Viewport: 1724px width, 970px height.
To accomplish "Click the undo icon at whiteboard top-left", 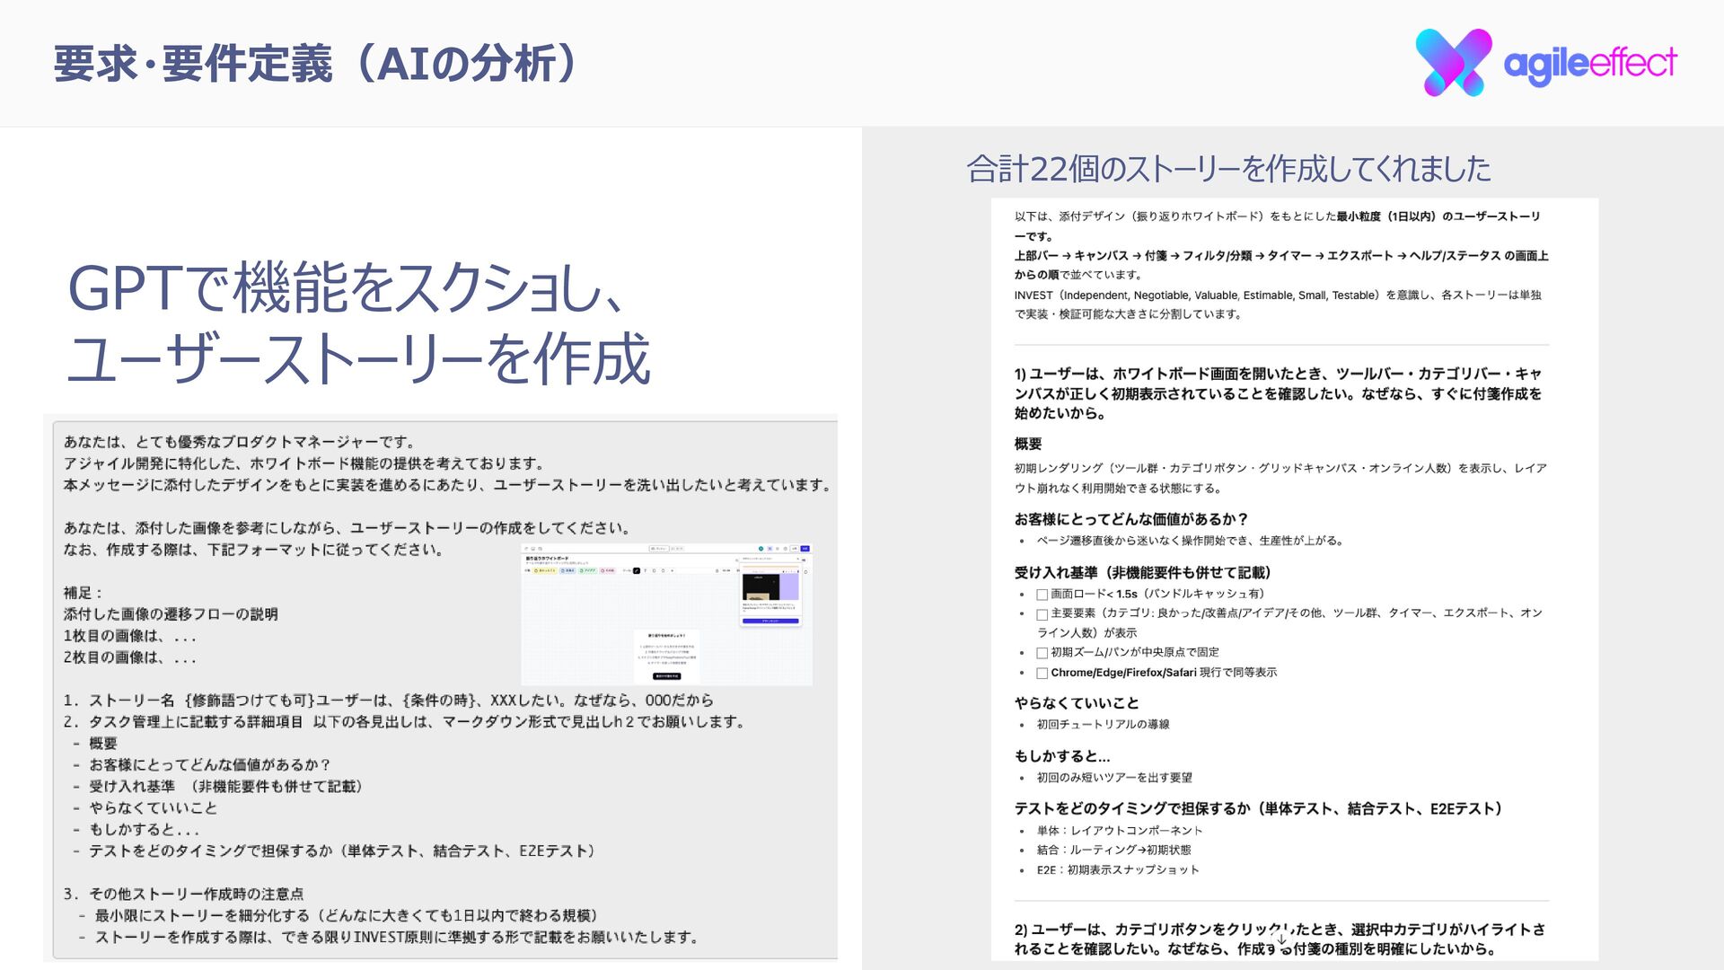I will (x=526, y=549).
